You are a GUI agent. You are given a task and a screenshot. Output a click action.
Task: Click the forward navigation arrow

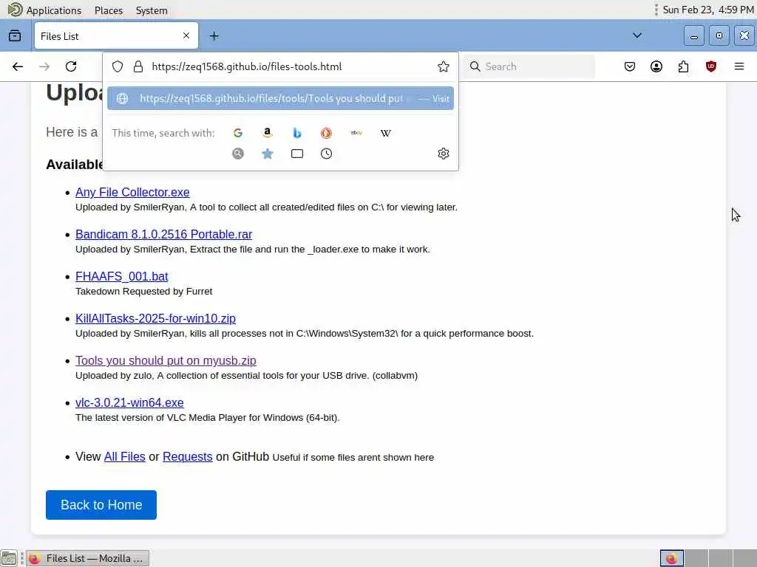click(44, 66)
